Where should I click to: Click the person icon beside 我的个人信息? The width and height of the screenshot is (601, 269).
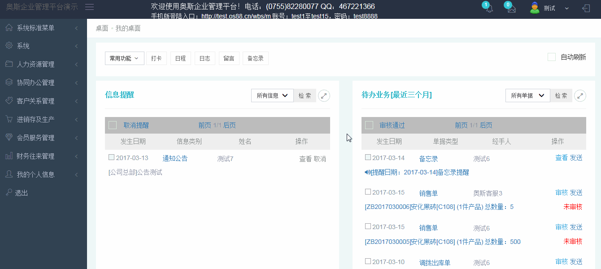point(9,174)
